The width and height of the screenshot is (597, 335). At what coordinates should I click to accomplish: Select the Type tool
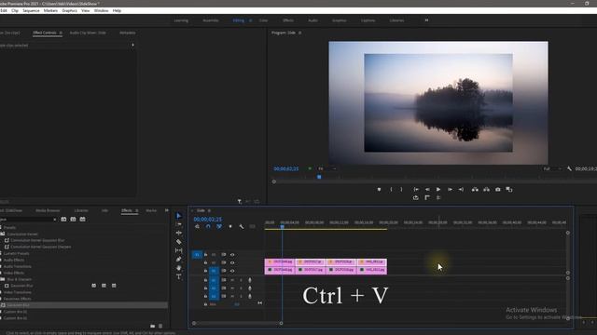click(x=178, y=277)
